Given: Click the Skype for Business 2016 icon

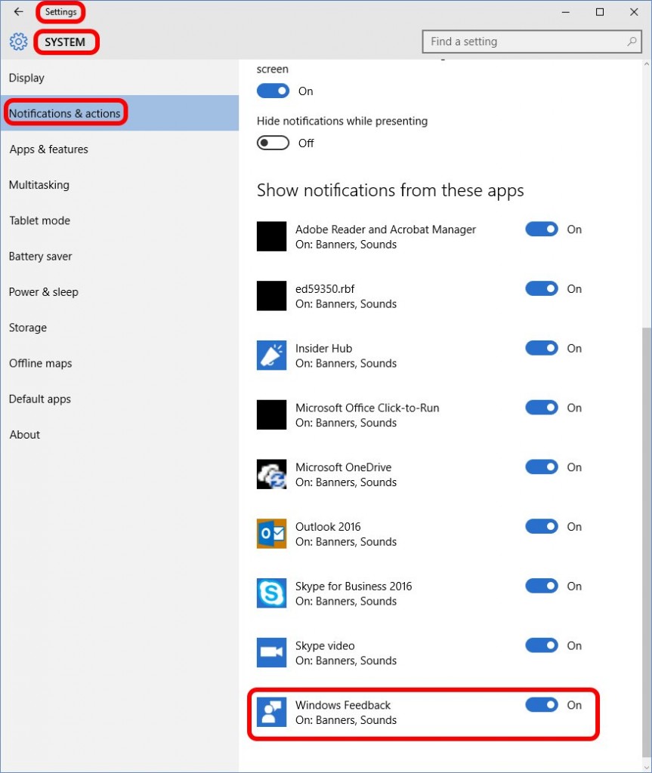Looking at the screenshot, I should coord(271,593).
